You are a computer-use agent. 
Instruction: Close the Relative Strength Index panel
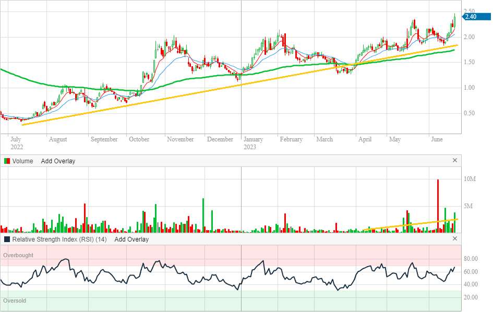point(454,239)
